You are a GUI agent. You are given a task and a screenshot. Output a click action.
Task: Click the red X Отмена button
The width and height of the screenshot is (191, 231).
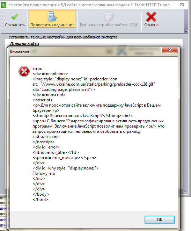(x=151, y=19)
